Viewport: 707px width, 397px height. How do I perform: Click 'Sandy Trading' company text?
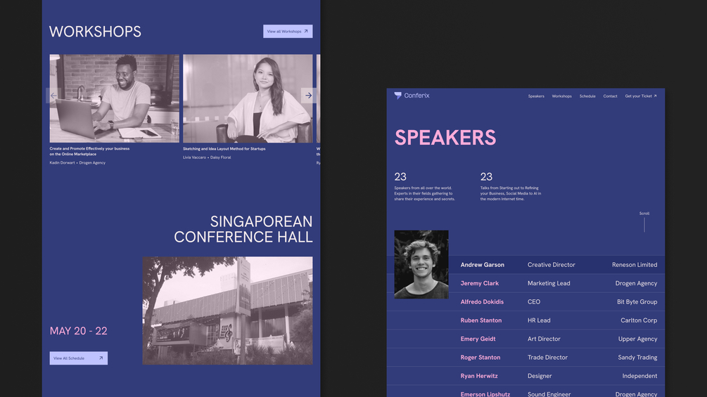point(637,357)
